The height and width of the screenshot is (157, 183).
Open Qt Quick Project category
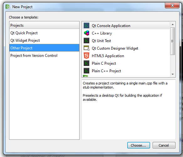click(44, 33)
